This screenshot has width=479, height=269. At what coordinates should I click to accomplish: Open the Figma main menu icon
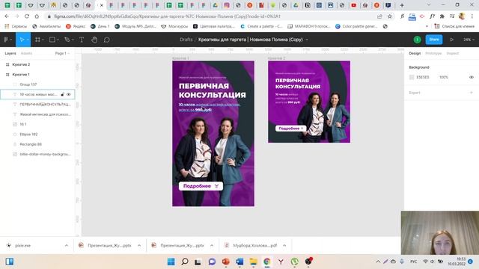point(6,40)
